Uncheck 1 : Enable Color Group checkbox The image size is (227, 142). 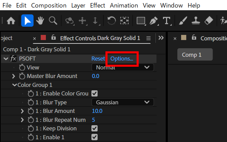pyautogui.click(x=95, y=93)
